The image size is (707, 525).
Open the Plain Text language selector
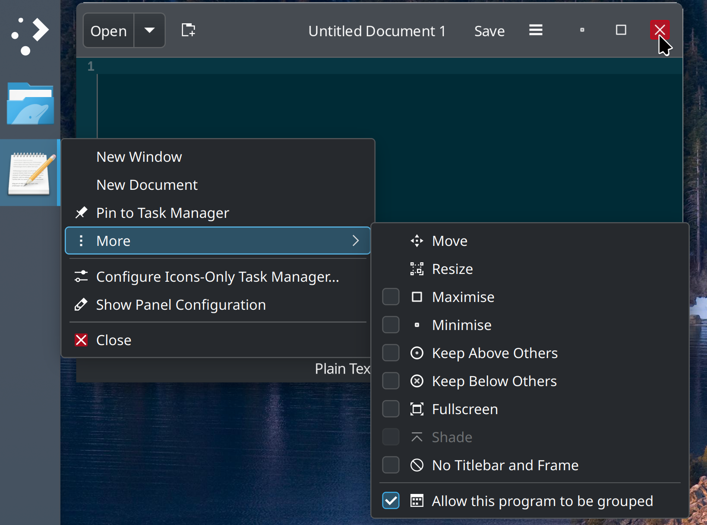343,369
